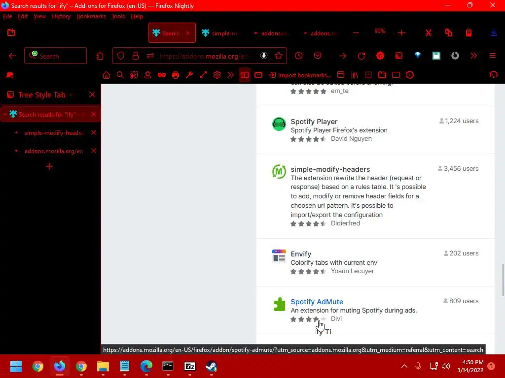
Task: Click the Back arrow button
Action: 12,56
